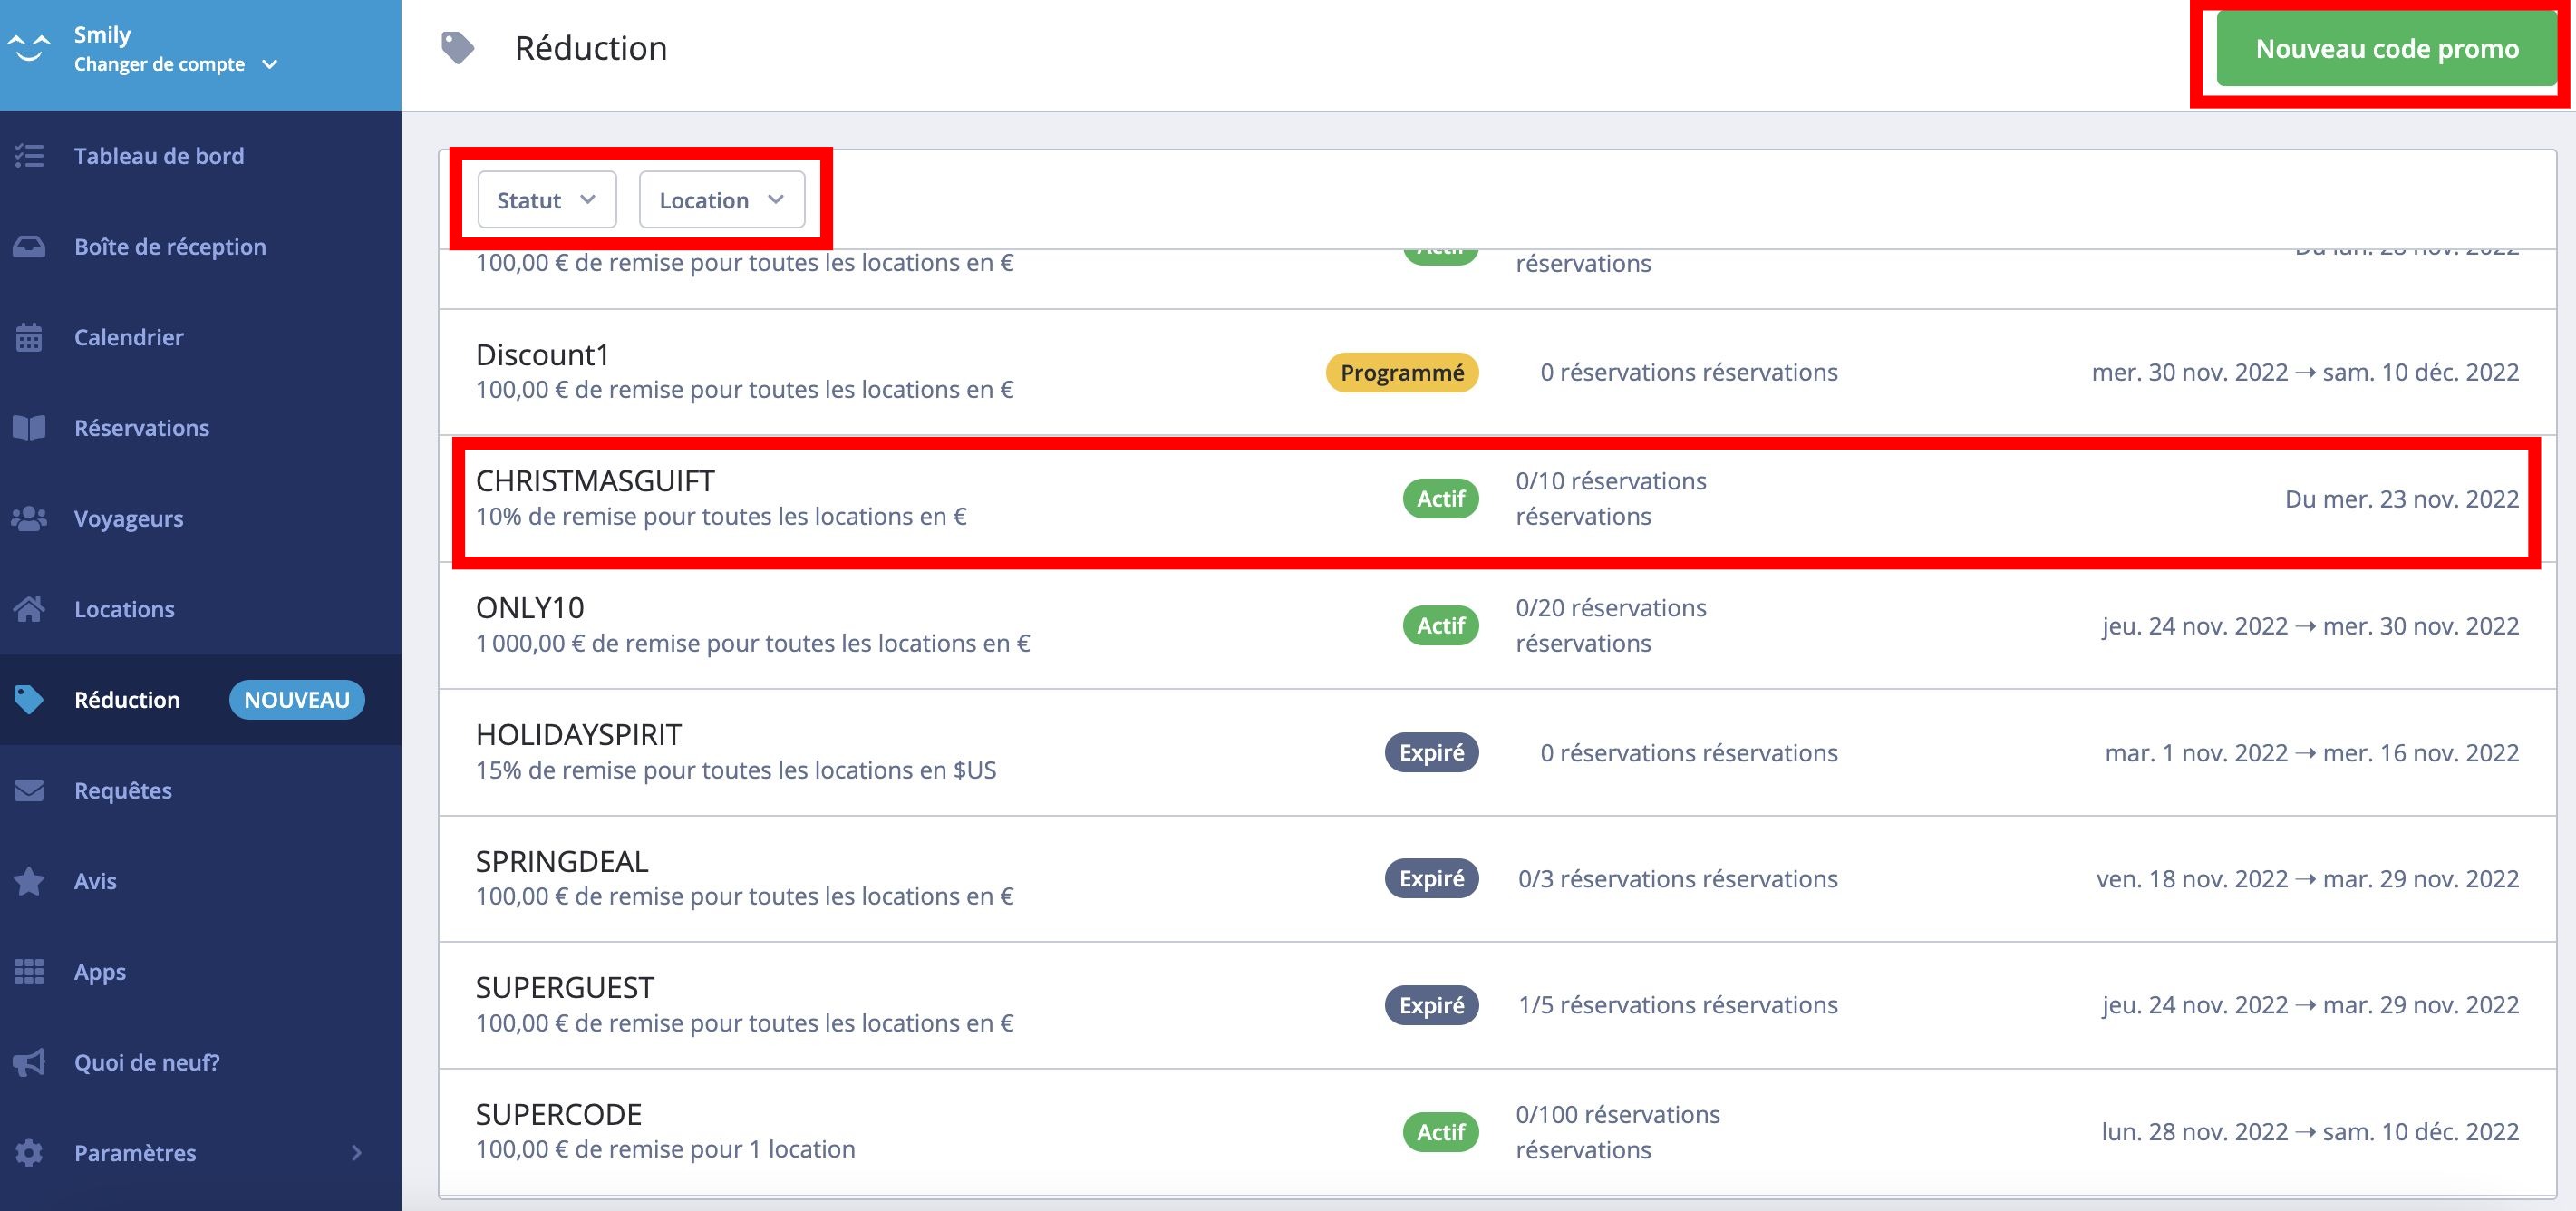Click the Nouveau code promo button
Screen dimensions: 2576x1211
(2386, 49)
